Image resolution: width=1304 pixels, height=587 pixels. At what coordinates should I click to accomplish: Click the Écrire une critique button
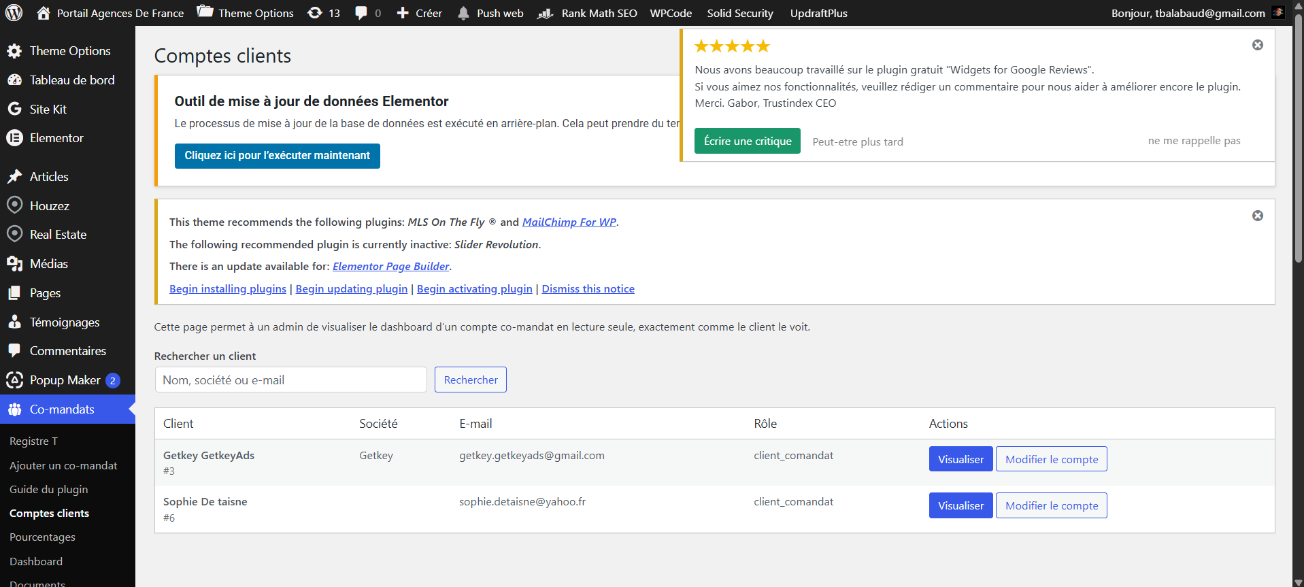pos(748,141)
